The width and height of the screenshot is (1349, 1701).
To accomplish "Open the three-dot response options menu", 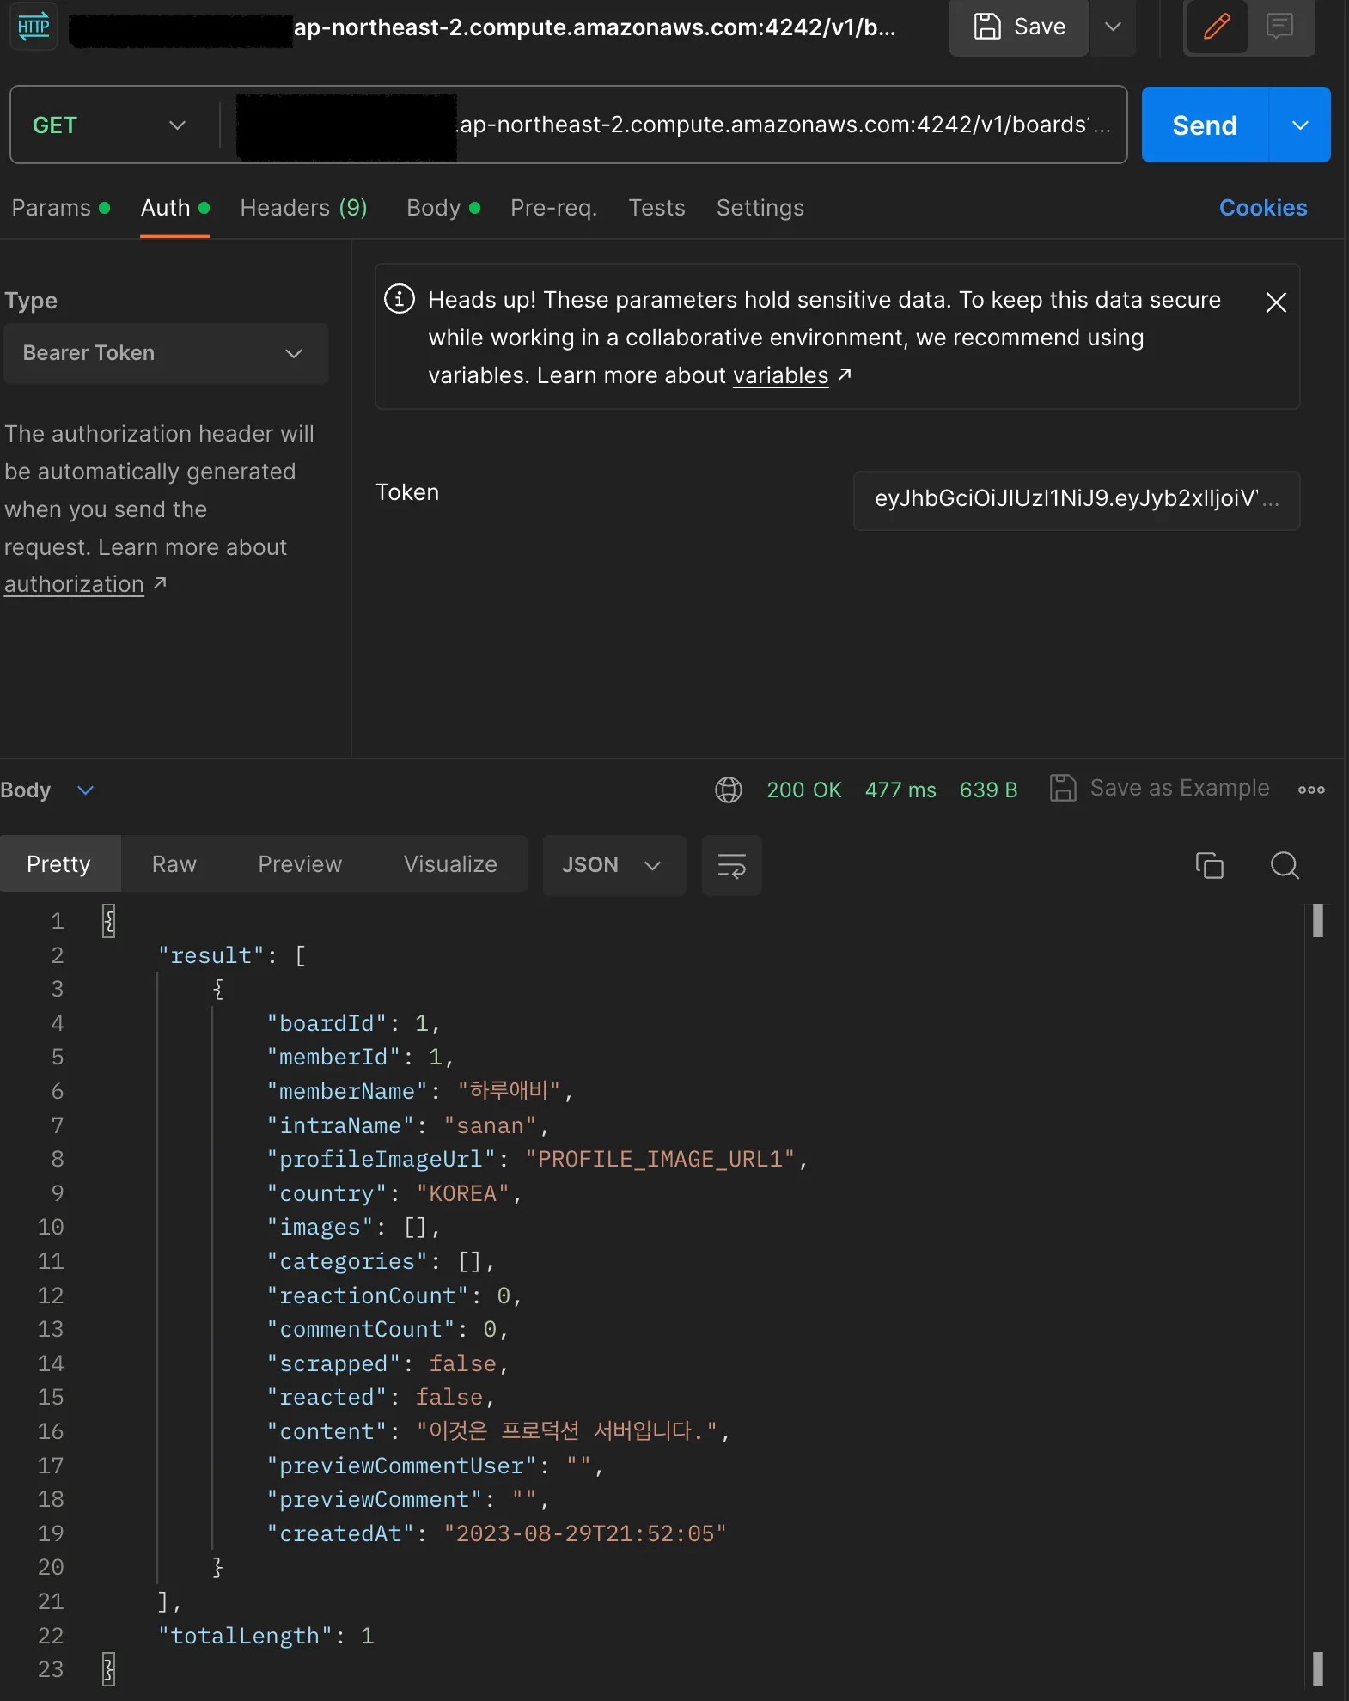I will [1310, 790].
